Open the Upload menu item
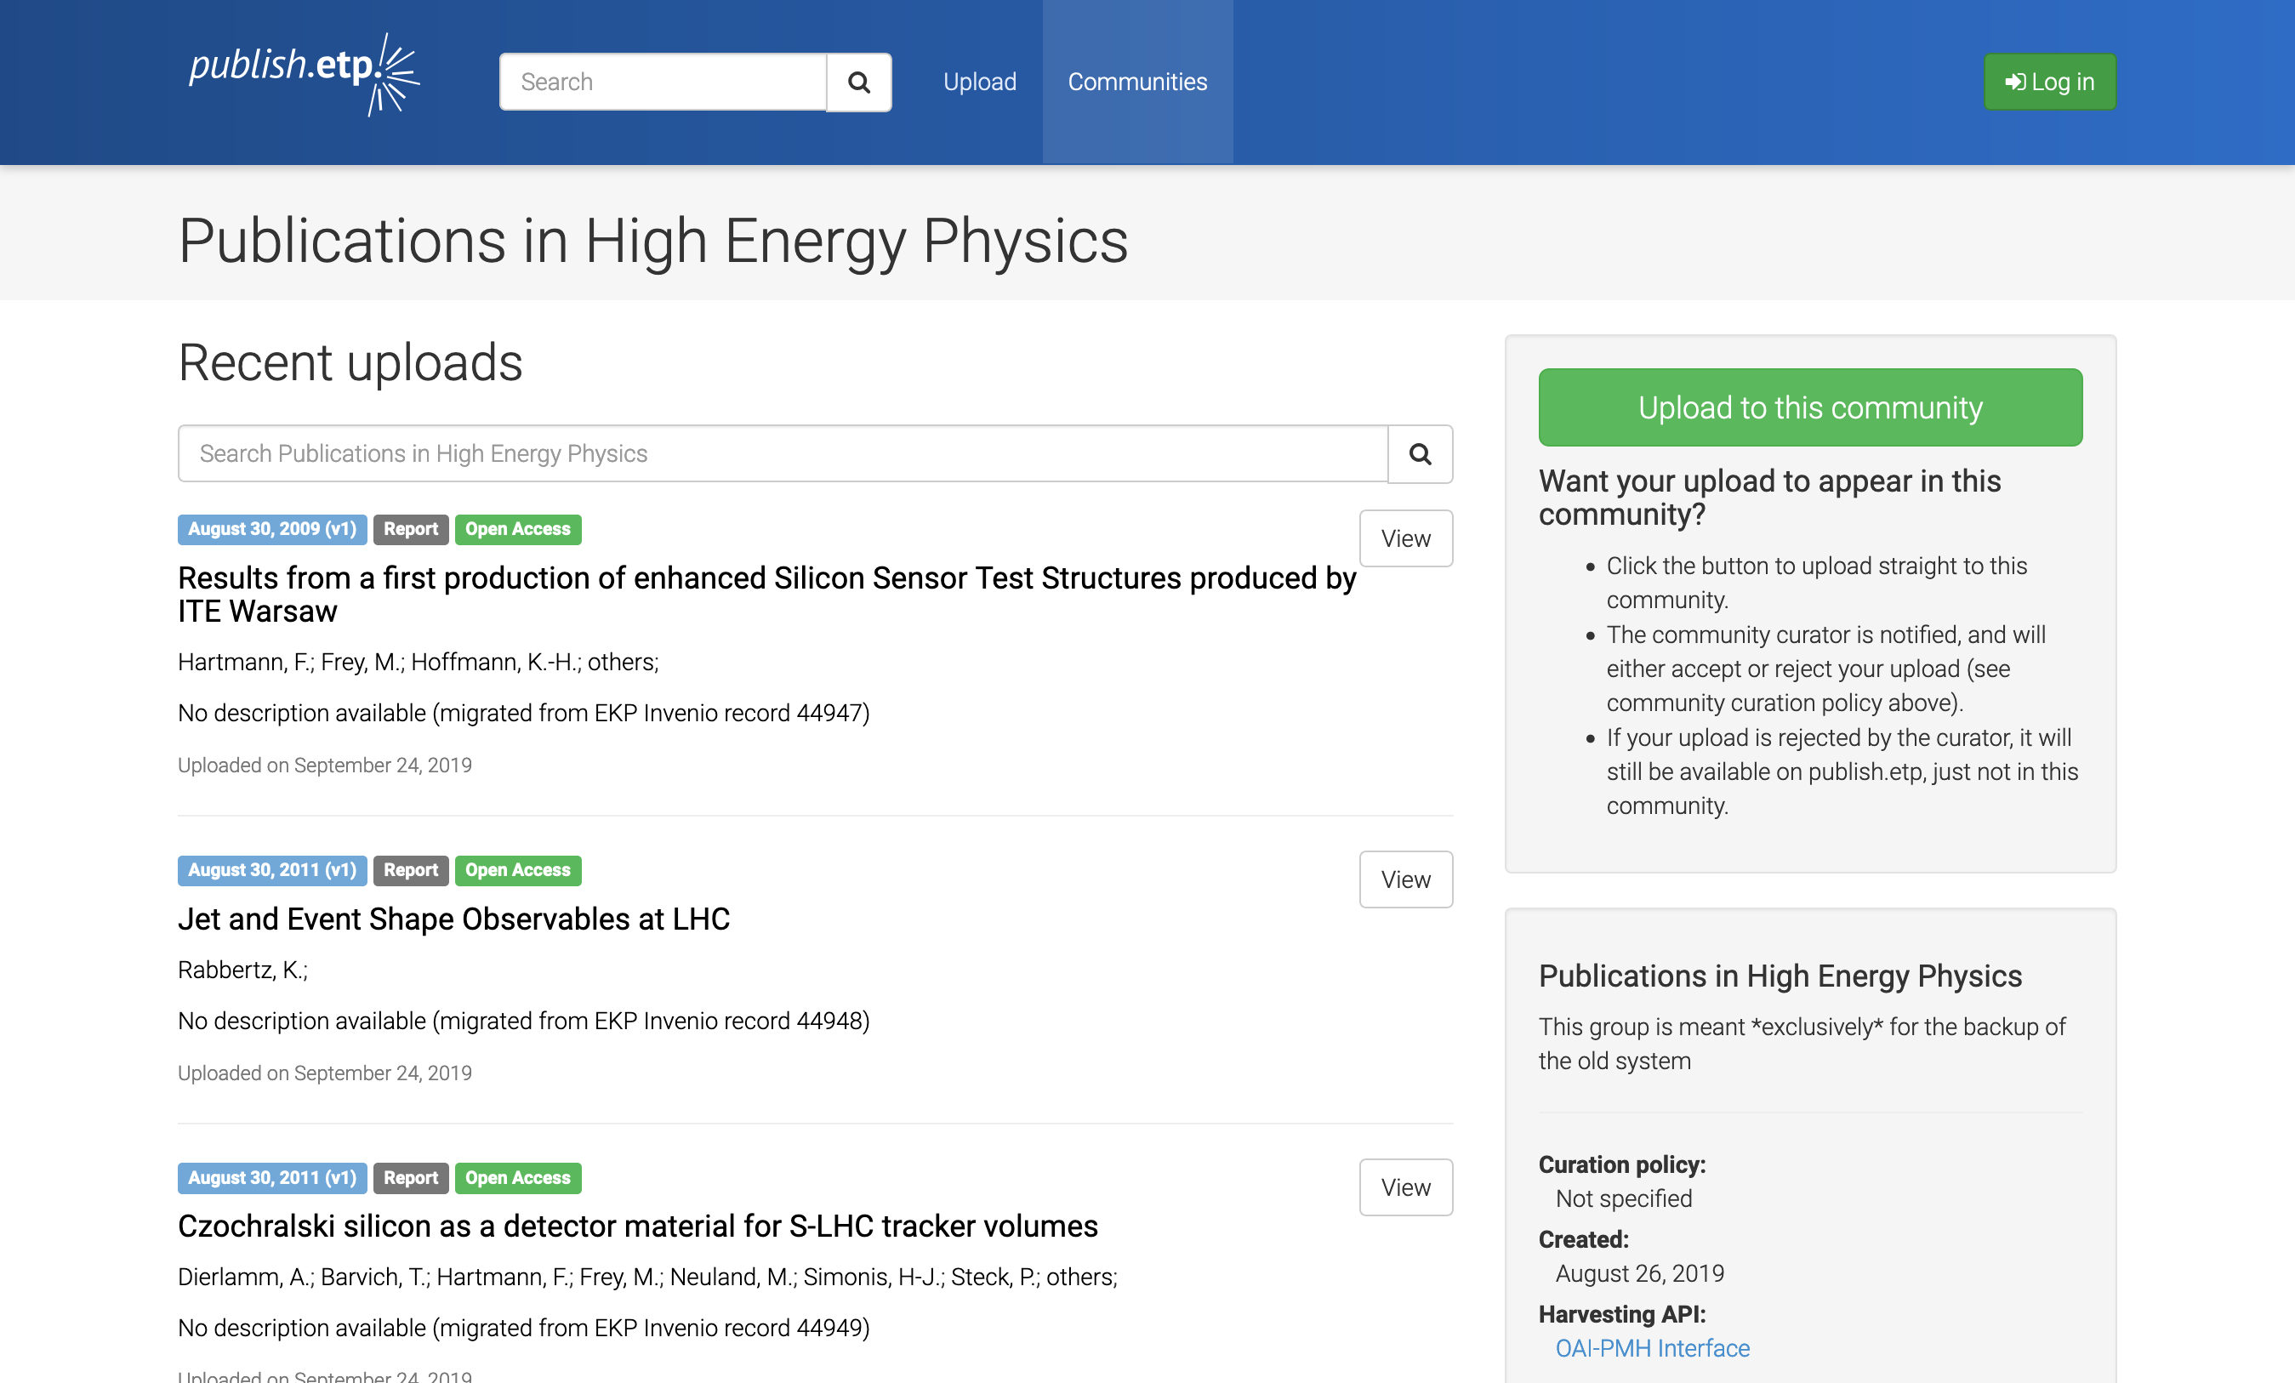The width and height of the screenshot is (2295, 1383). pyautogui.click(x=979, y=82)
